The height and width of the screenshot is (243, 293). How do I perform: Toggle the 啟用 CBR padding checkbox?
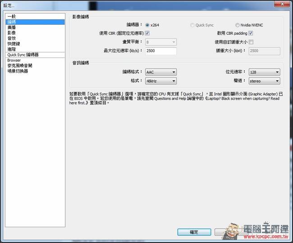click(x=251, y=33)
